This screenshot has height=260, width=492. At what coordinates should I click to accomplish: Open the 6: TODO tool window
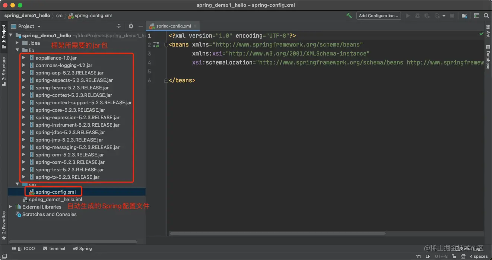tap(23, 248)
